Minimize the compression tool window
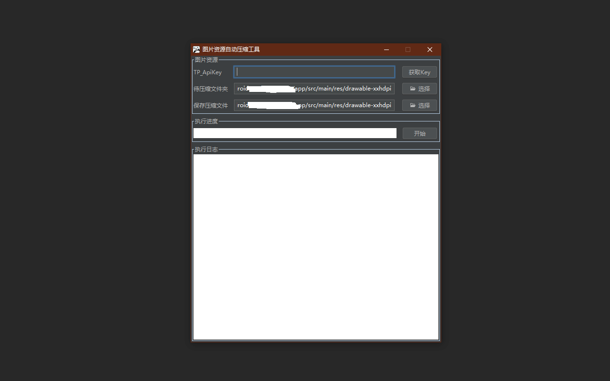 tap(386, 50)
